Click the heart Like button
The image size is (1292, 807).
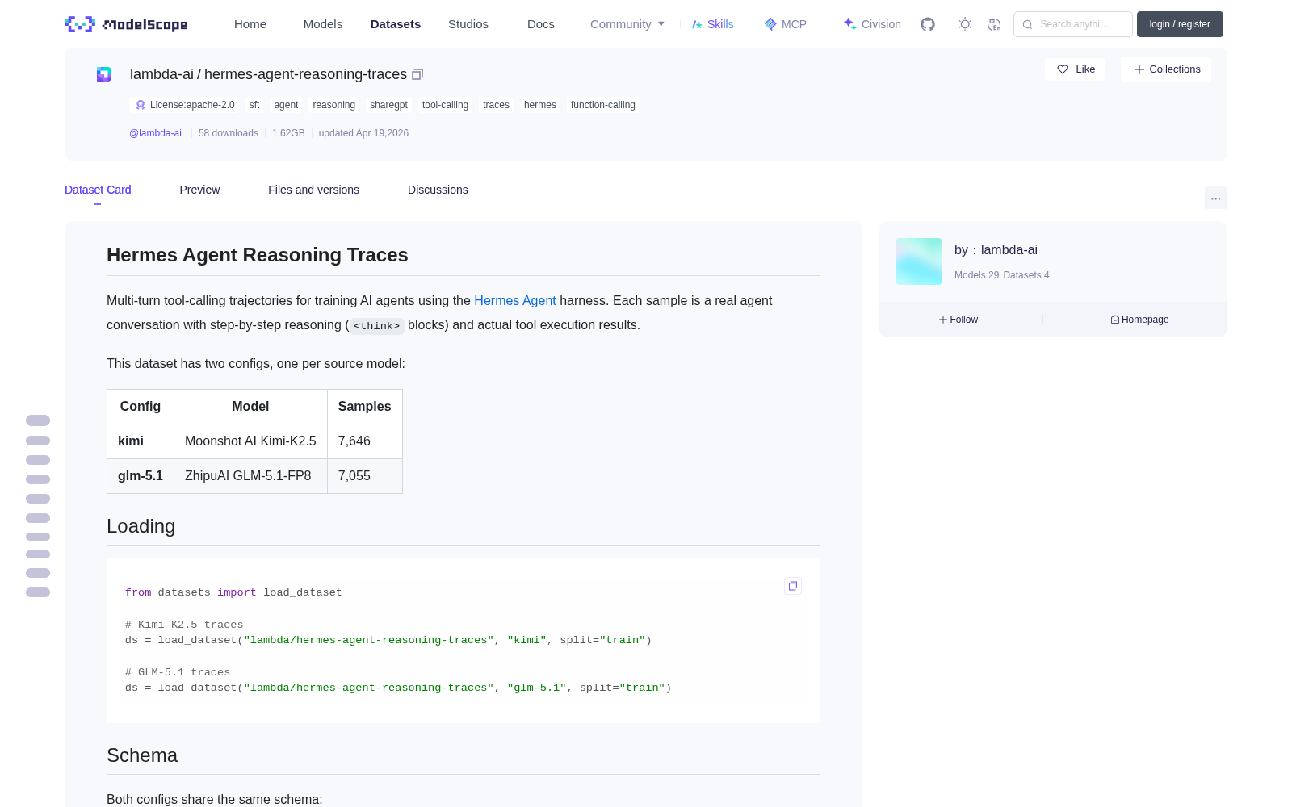(1075, 69)
